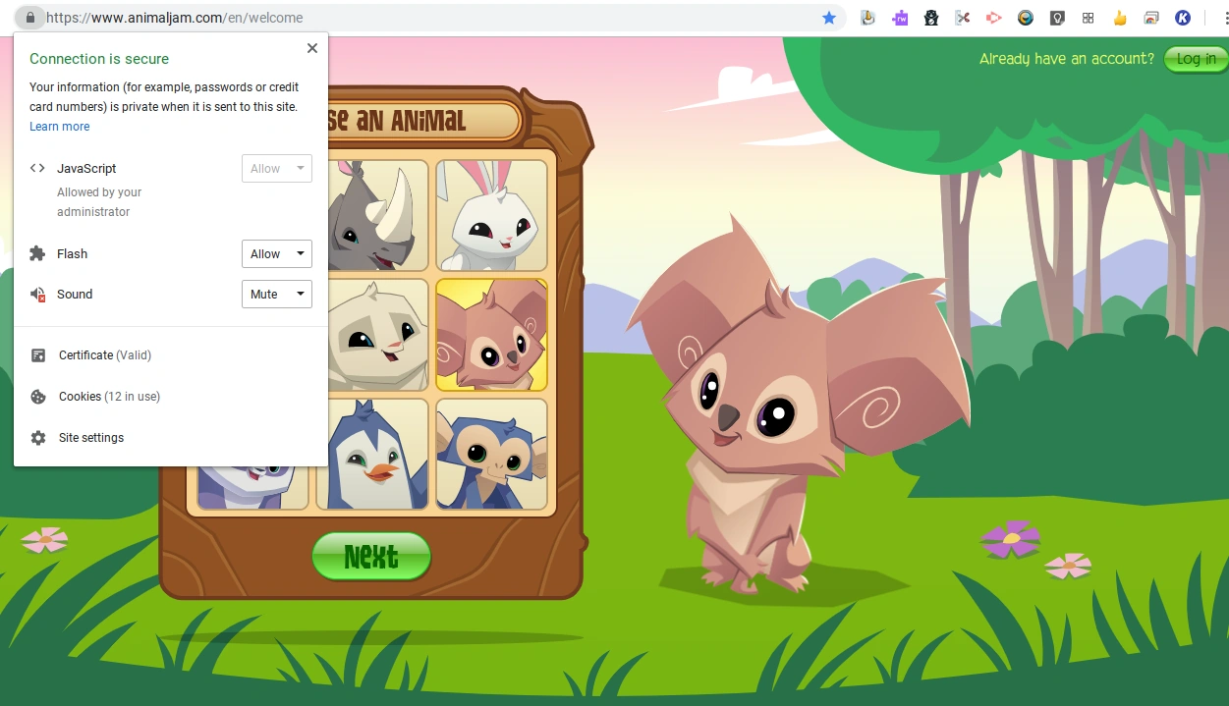Screen dimensions: 1229x706
Task: Click the lock icon in the address bar
Action: (30, 18)
